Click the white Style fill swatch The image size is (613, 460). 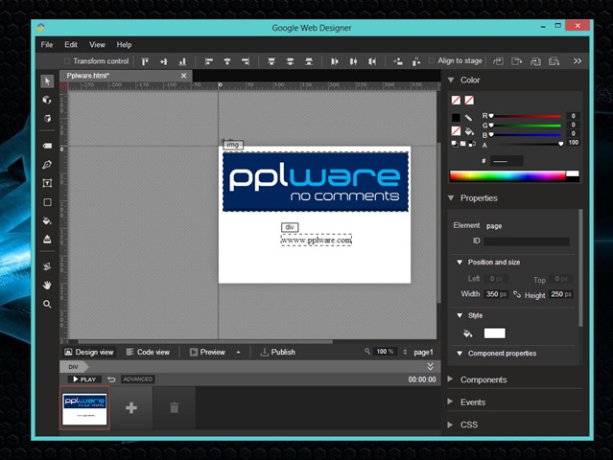(495, 333)
